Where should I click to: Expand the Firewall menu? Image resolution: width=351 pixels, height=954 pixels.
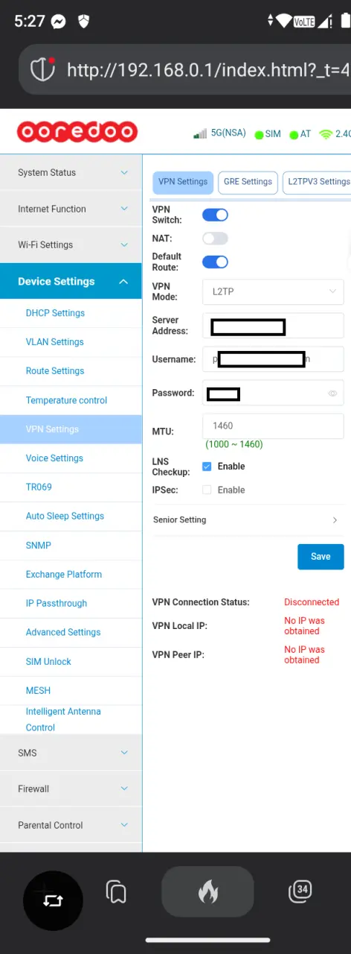pyautogui.click(x=71, y=789)
